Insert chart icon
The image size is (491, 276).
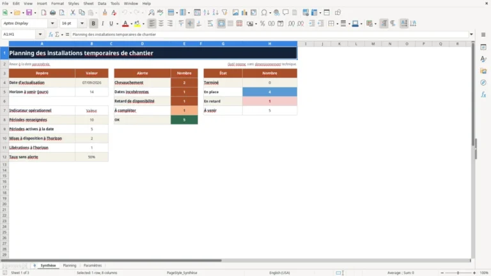[244, 13]
